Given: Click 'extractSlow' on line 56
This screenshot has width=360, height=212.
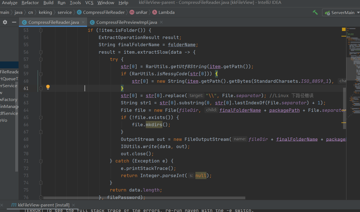Looking at the screenshot, I should pos(153,52).
